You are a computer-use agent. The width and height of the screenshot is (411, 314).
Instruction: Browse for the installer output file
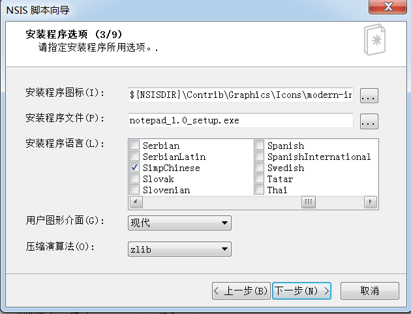(369, 121)
